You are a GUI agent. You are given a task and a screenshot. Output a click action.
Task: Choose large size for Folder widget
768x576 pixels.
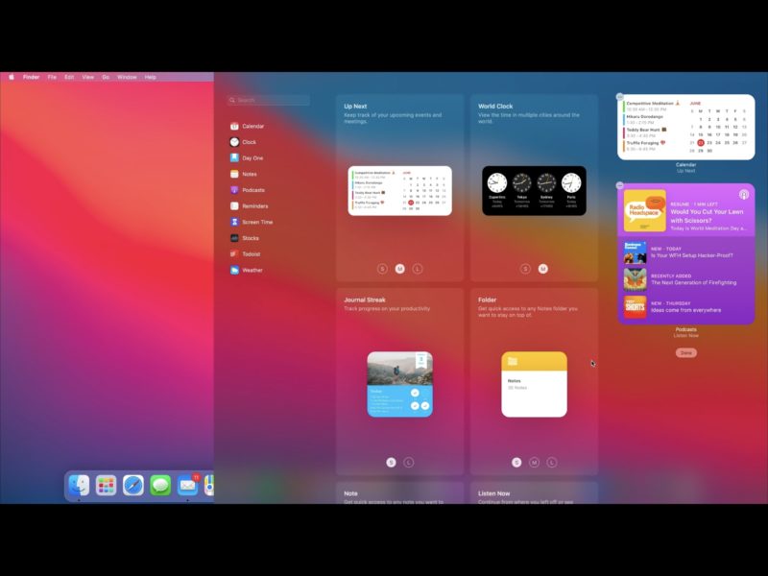click(552, 463)
